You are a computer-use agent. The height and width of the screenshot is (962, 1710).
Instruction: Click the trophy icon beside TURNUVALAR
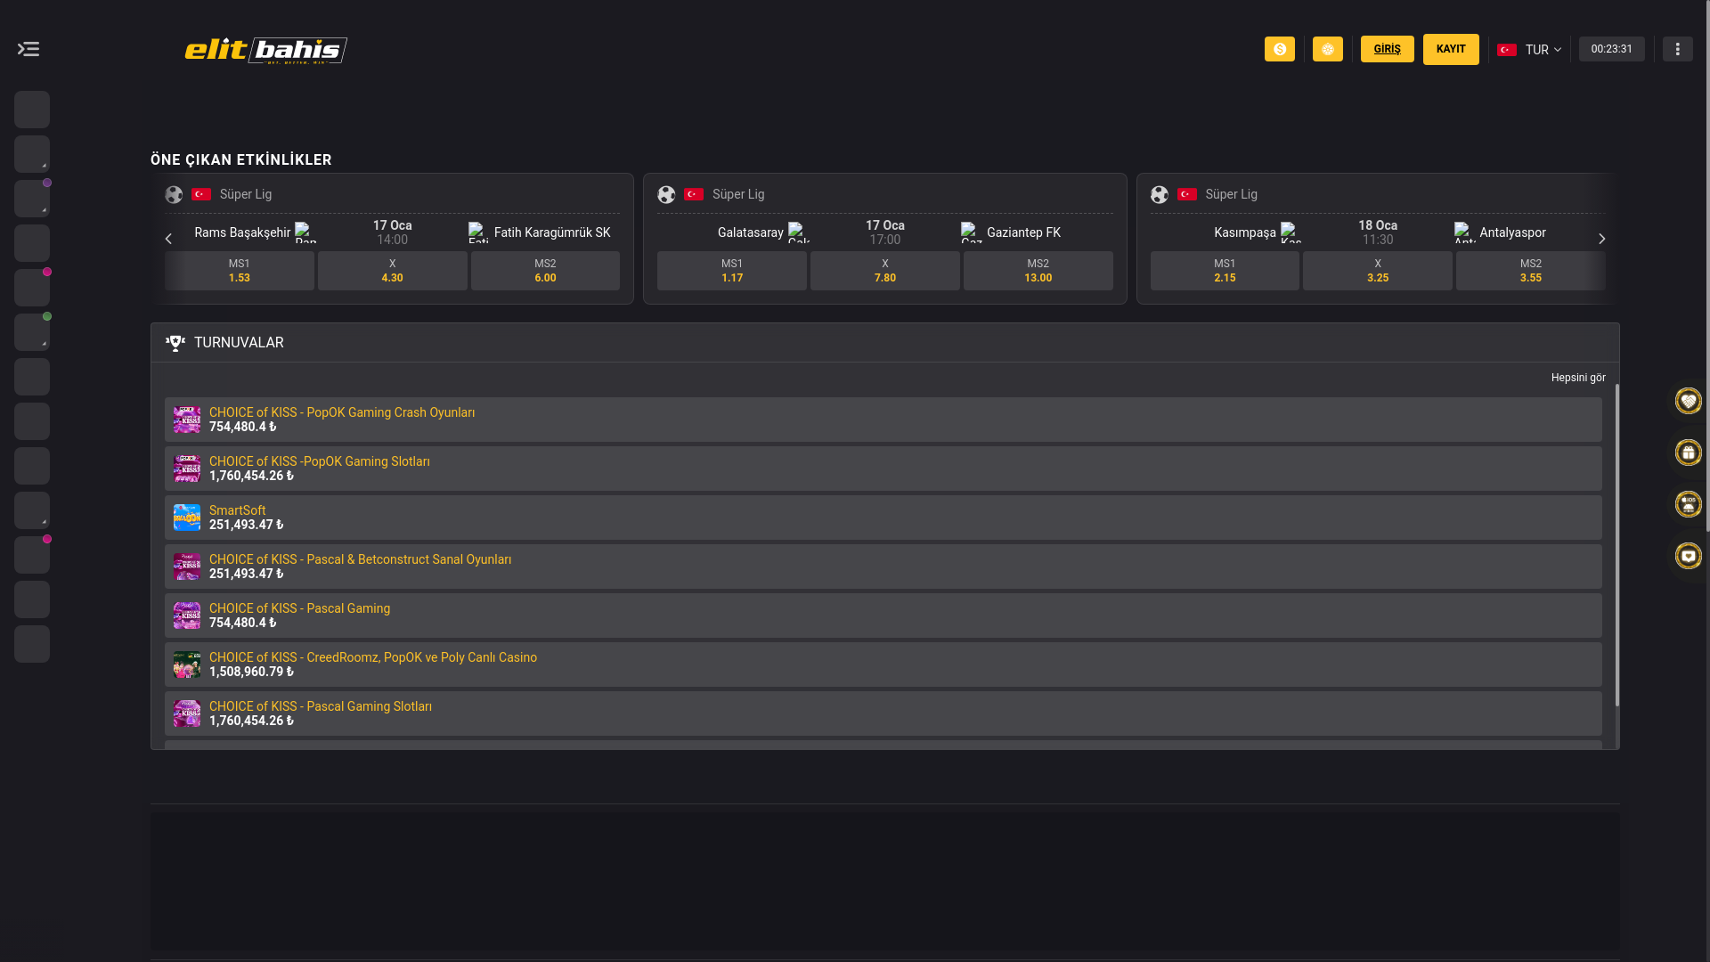click(175, 343)
